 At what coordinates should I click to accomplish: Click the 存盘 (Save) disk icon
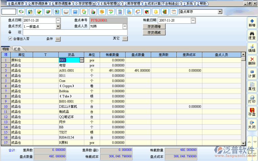[x=252, y=112]
